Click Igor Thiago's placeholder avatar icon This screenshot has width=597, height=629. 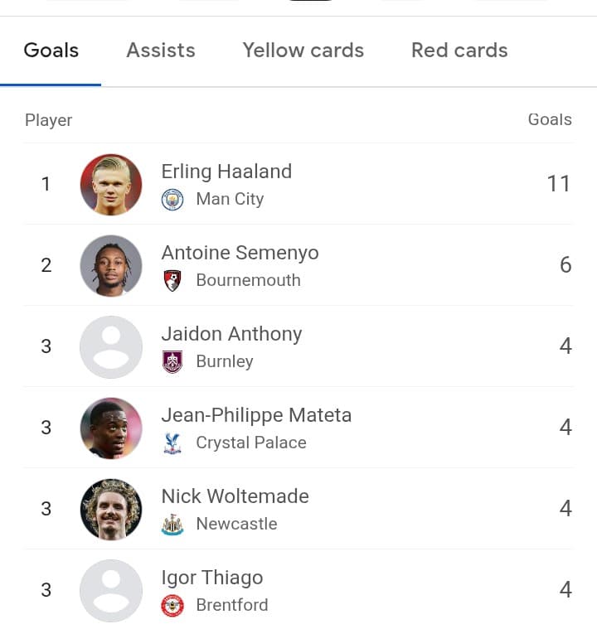tap(111, 590)
